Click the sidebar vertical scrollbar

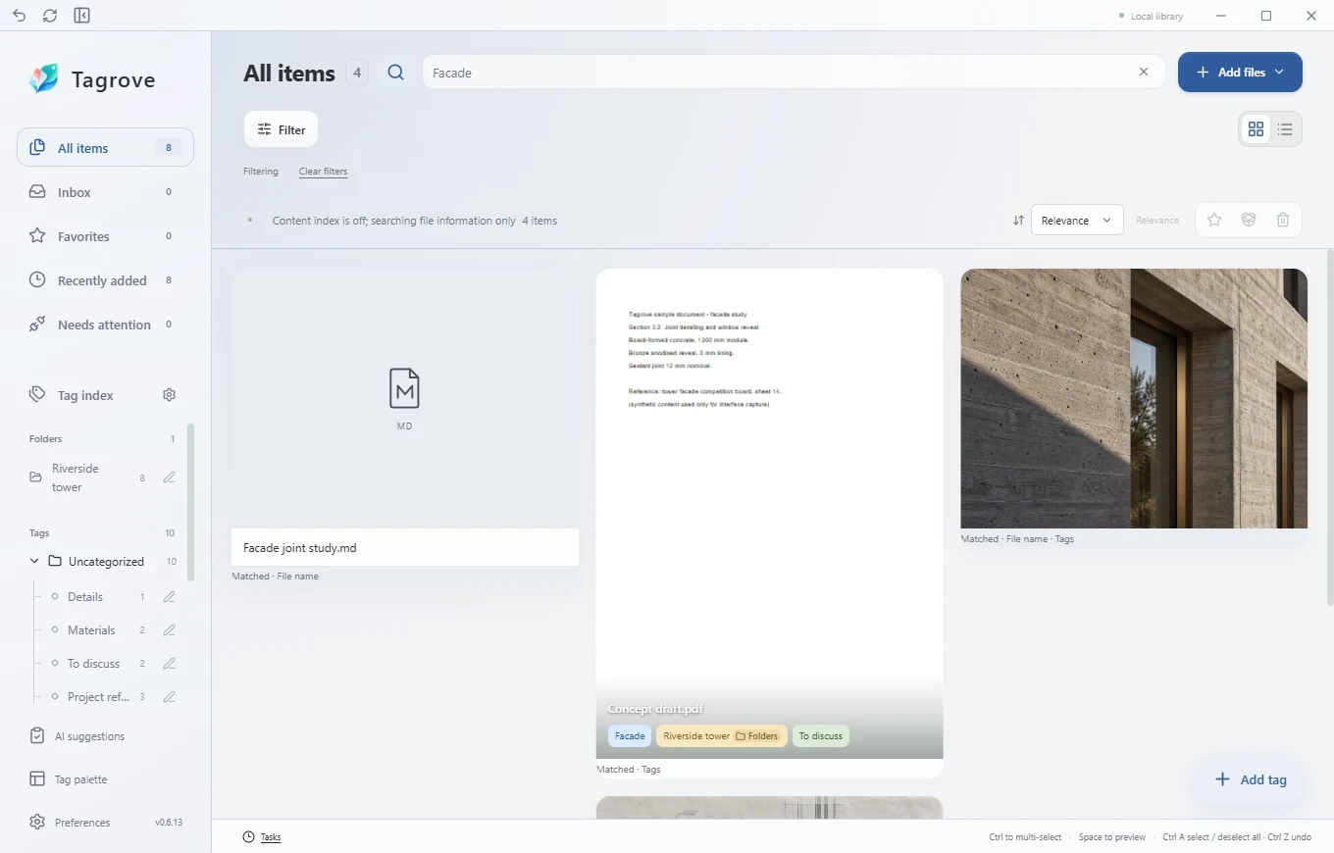point(190,502)
